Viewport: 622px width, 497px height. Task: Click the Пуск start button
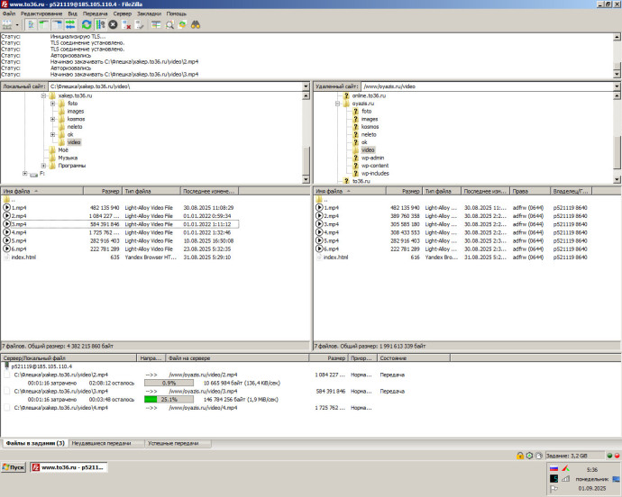point(14,467)
